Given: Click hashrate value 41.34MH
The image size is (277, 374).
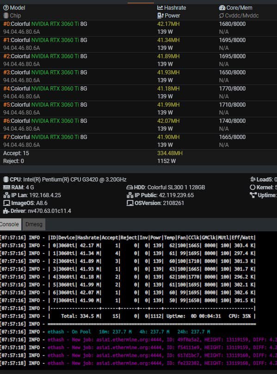Looking at the screenshot, I should pyautogui.click(x=168, y=40).
